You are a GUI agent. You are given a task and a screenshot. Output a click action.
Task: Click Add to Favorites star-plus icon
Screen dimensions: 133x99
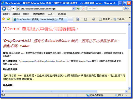tap(8, 19)
